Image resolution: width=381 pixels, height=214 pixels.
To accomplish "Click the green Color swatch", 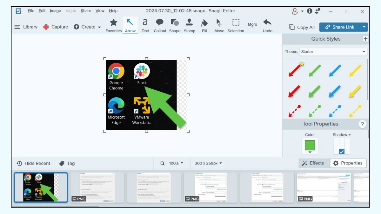I will [310, 145].
